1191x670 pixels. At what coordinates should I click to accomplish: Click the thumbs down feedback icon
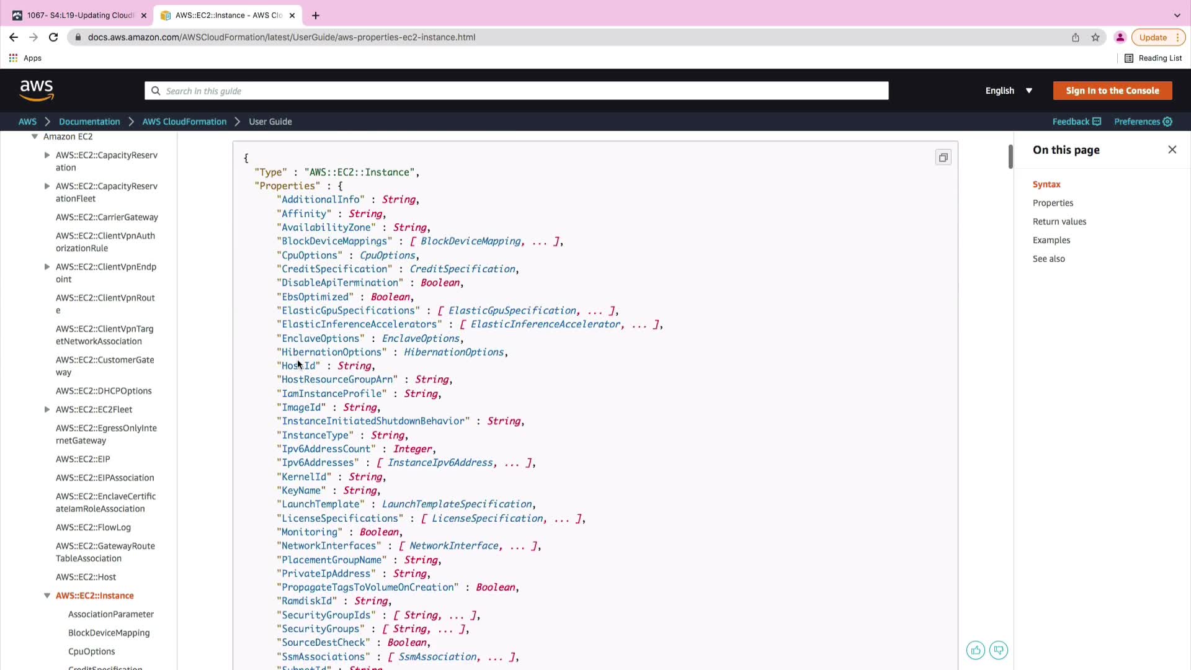(x=999, y=650)
